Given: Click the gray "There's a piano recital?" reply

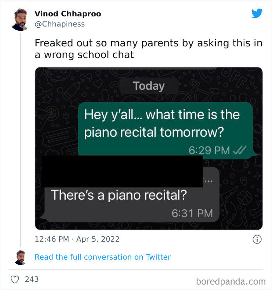Looking at the screenshot, I should 119,195.
